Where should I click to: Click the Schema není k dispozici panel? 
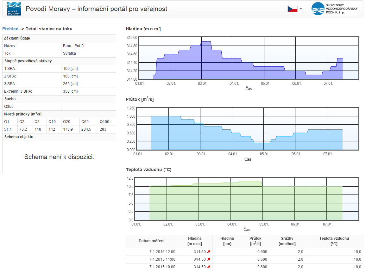coord(59,157)
